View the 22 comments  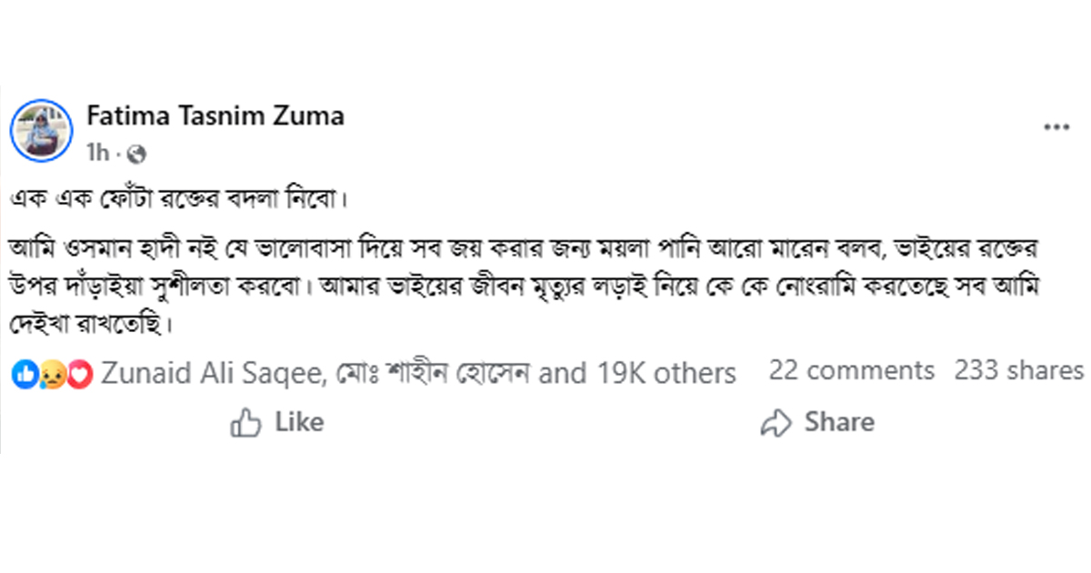(x=851, y=371)
